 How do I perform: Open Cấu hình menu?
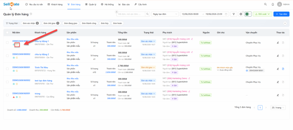click(x=140, y=4)
